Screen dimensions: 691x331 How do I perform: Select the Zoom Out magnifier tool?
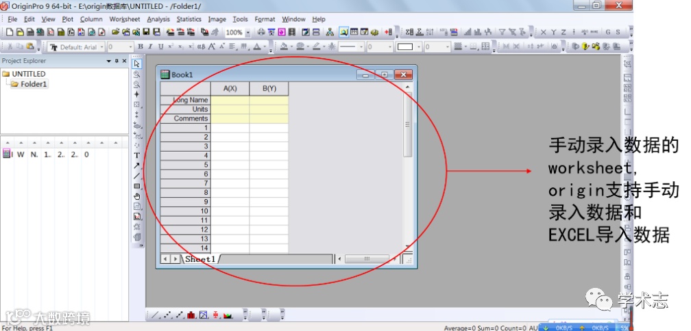(137, 84)
